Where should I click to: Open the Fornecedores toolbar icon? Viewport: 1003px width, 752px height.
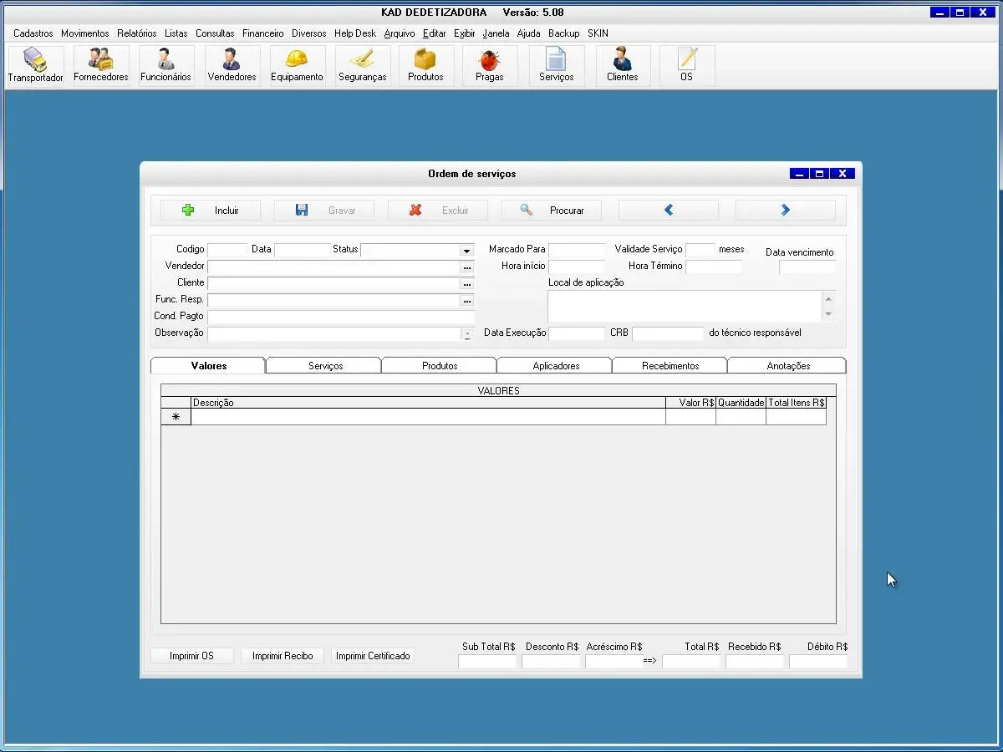(100, 65)
